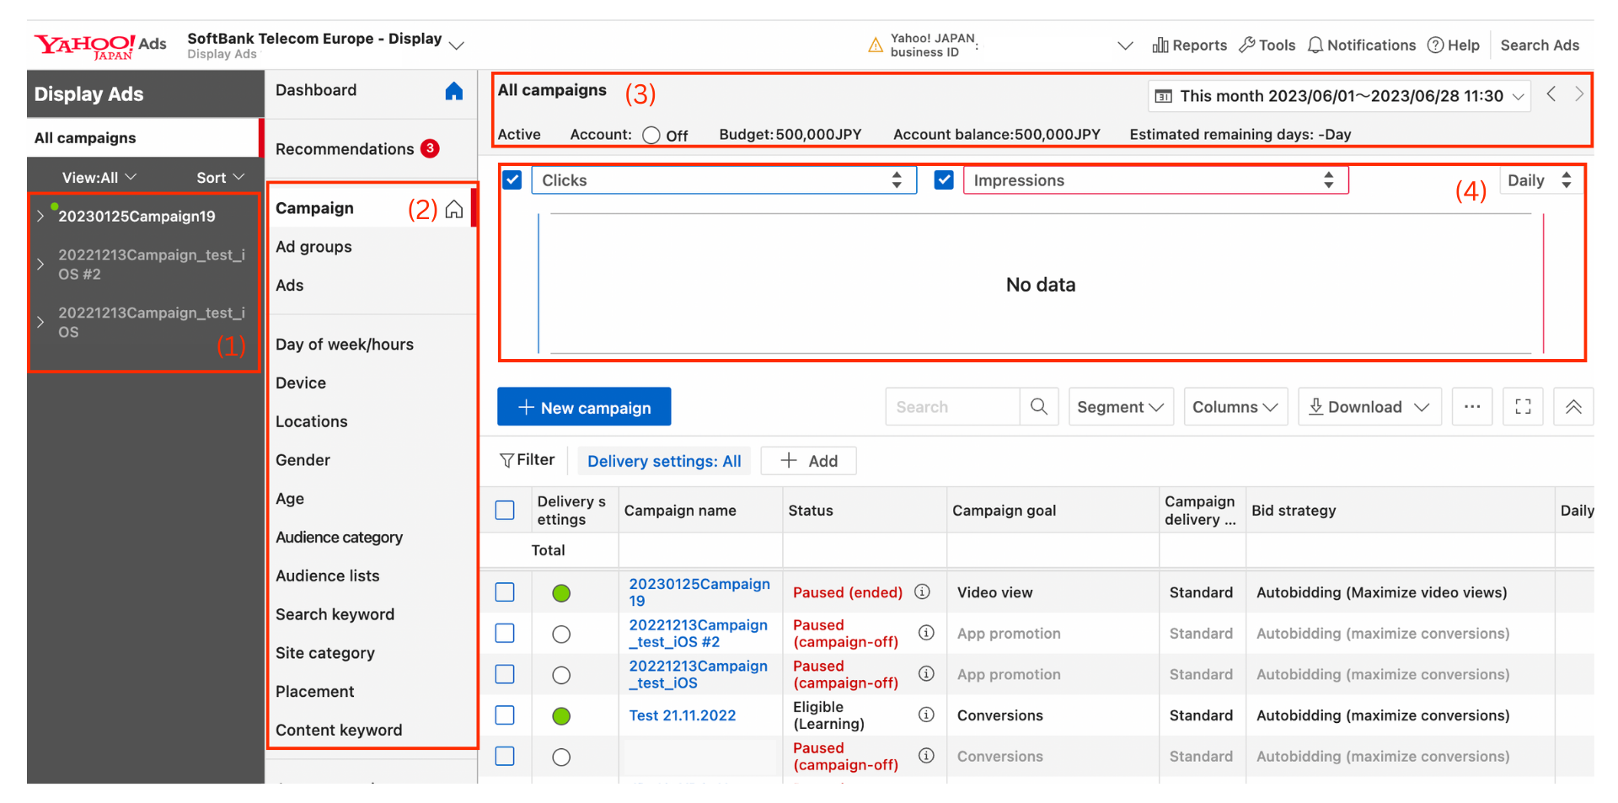Toggle the Clicks metric checkbox
Image resolution: width=1618 pixels, height=803 pixels.
[512, 179]
